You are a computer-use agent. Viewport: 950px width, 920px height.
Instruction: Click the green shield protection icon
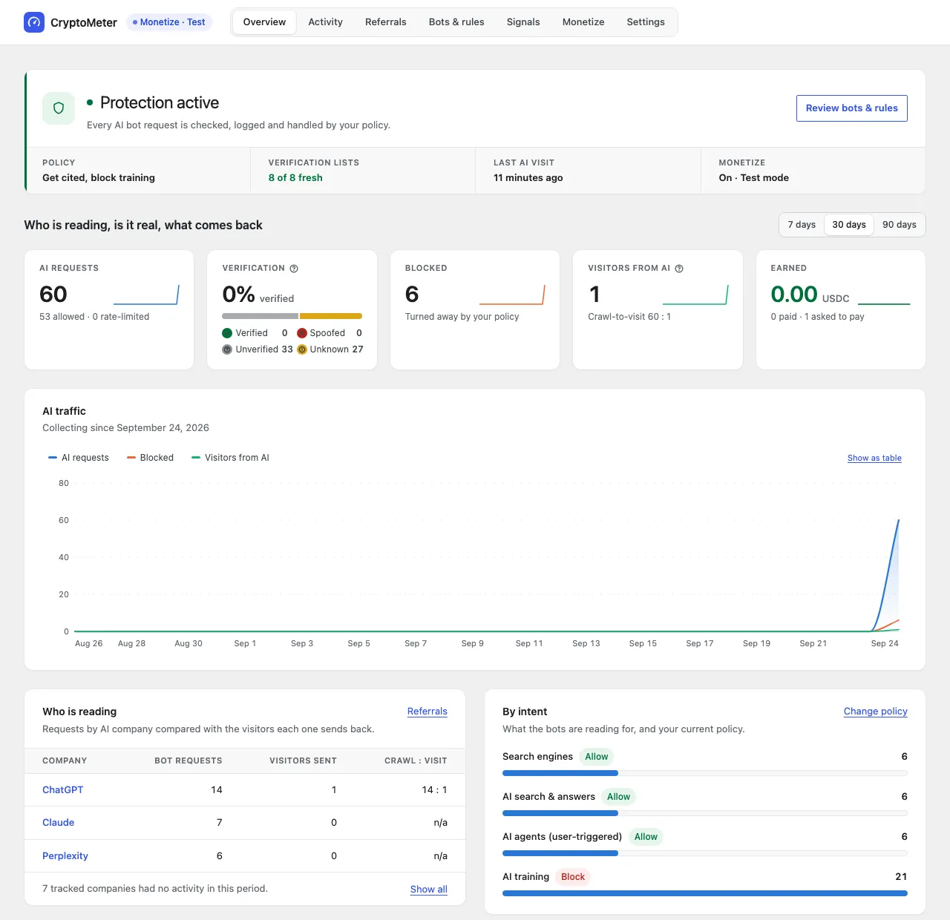[59, 108]
